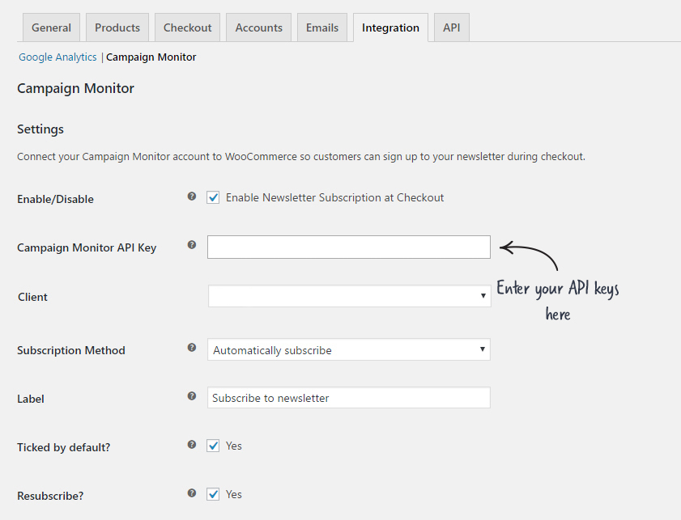The image size is (681, 520).
Task: Uncheck the Ticked by default Yes checkbox
Action: coord(213,446)
